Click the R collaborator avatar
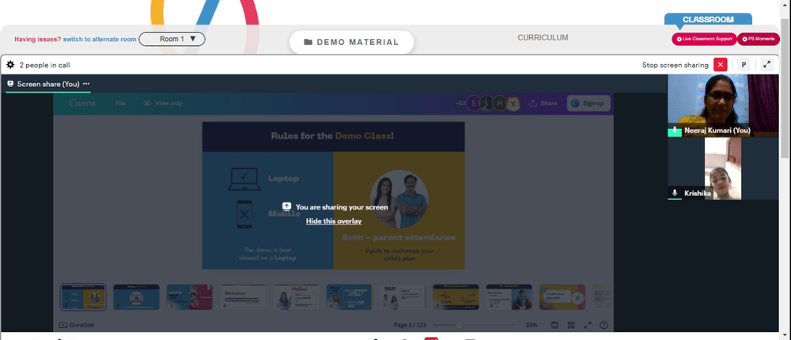This screenshot has height=340, width=791. (499, 104)
